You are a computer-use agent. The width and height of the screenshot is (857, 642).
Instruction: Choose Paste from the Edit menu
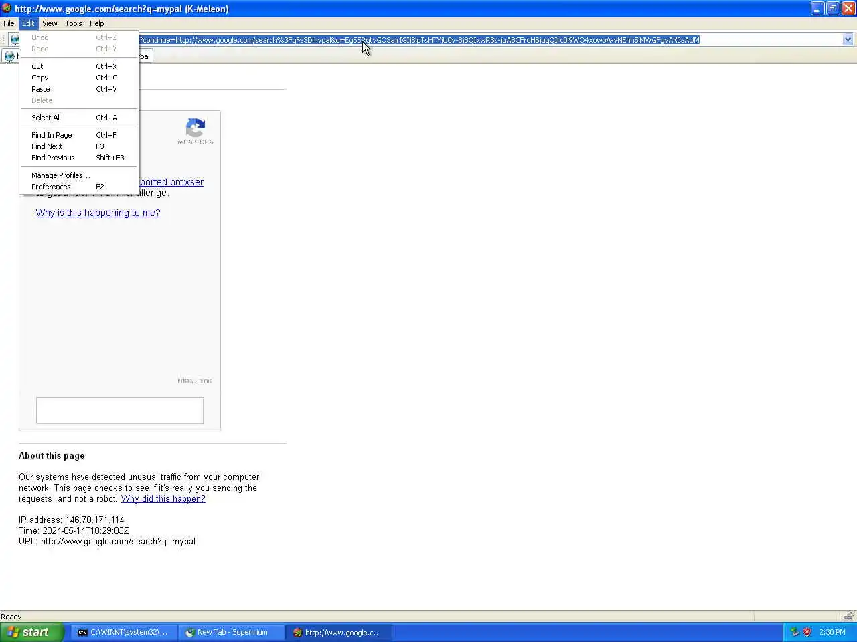coord(79,89)
